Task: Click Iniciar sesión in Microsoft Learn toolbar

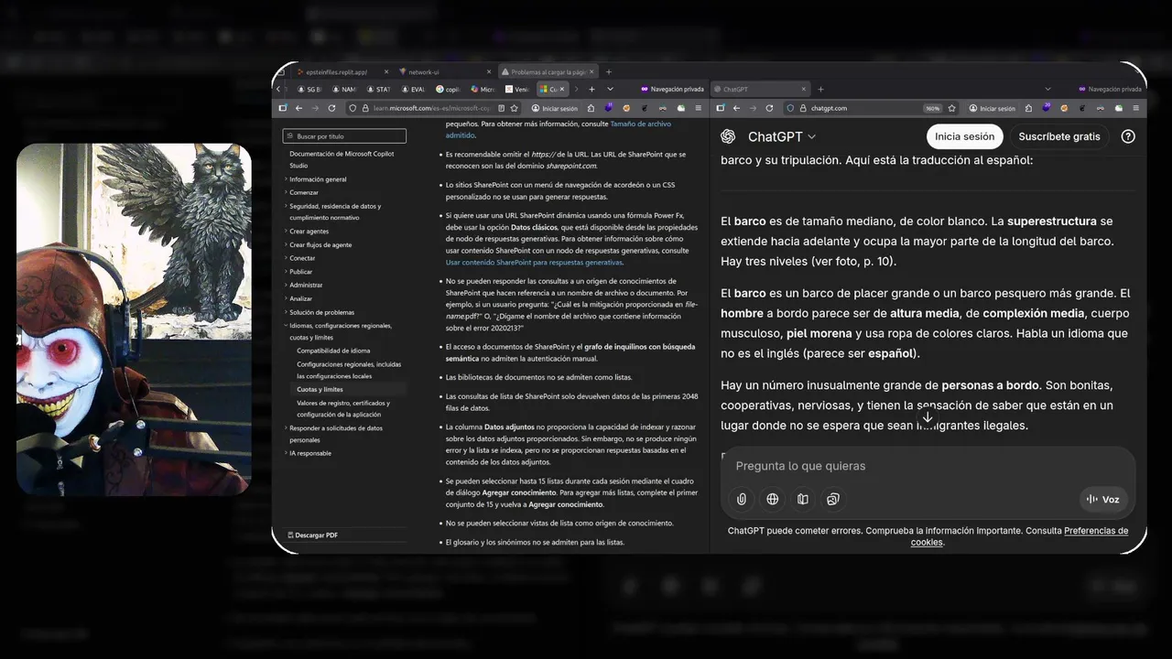Action: (556, 108)
